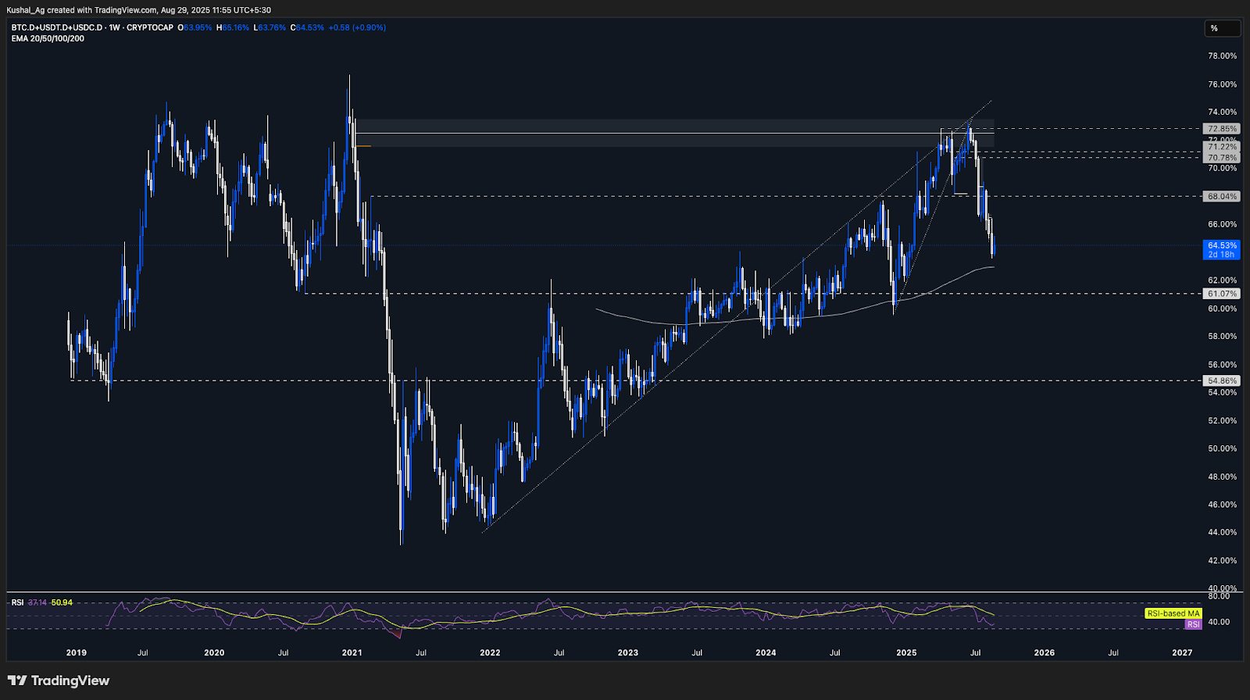The height and width of the screenshot is (700, 1250).
Task: Click the 2022 label on the time axis
Action: click(490, 653)
